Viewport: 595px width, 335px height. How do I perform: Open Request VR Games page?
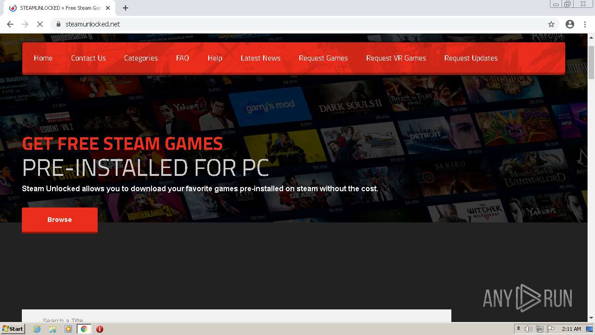(x=396, y=58)
